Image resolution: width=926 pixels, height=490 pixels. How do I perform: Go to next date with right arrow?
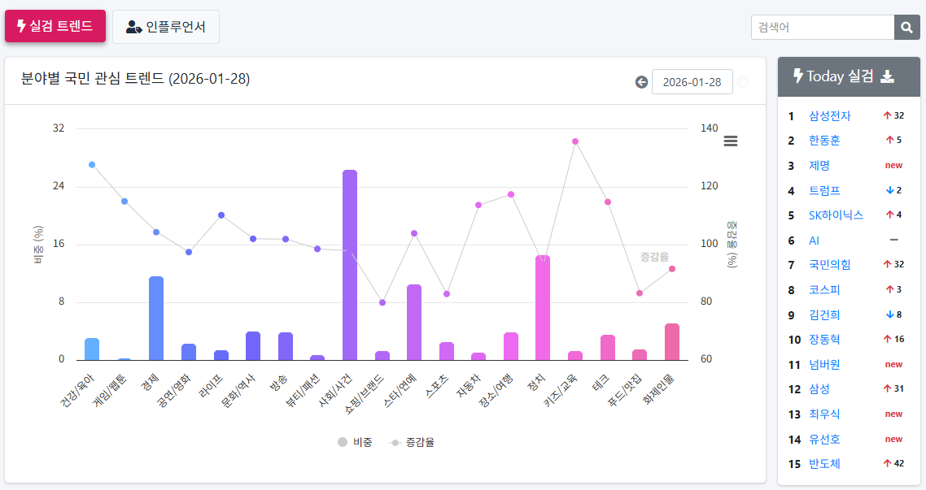coord(742,82)
